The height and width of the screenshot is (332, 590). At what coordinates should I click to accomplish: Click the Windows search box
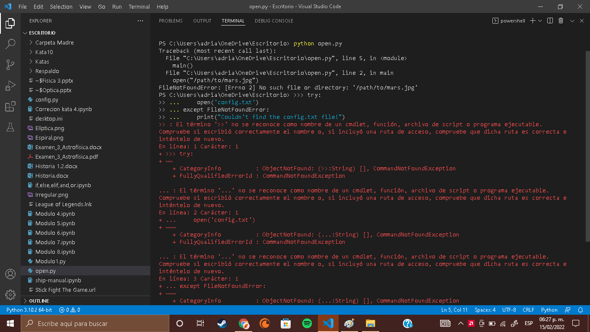[x=95, y=323]
